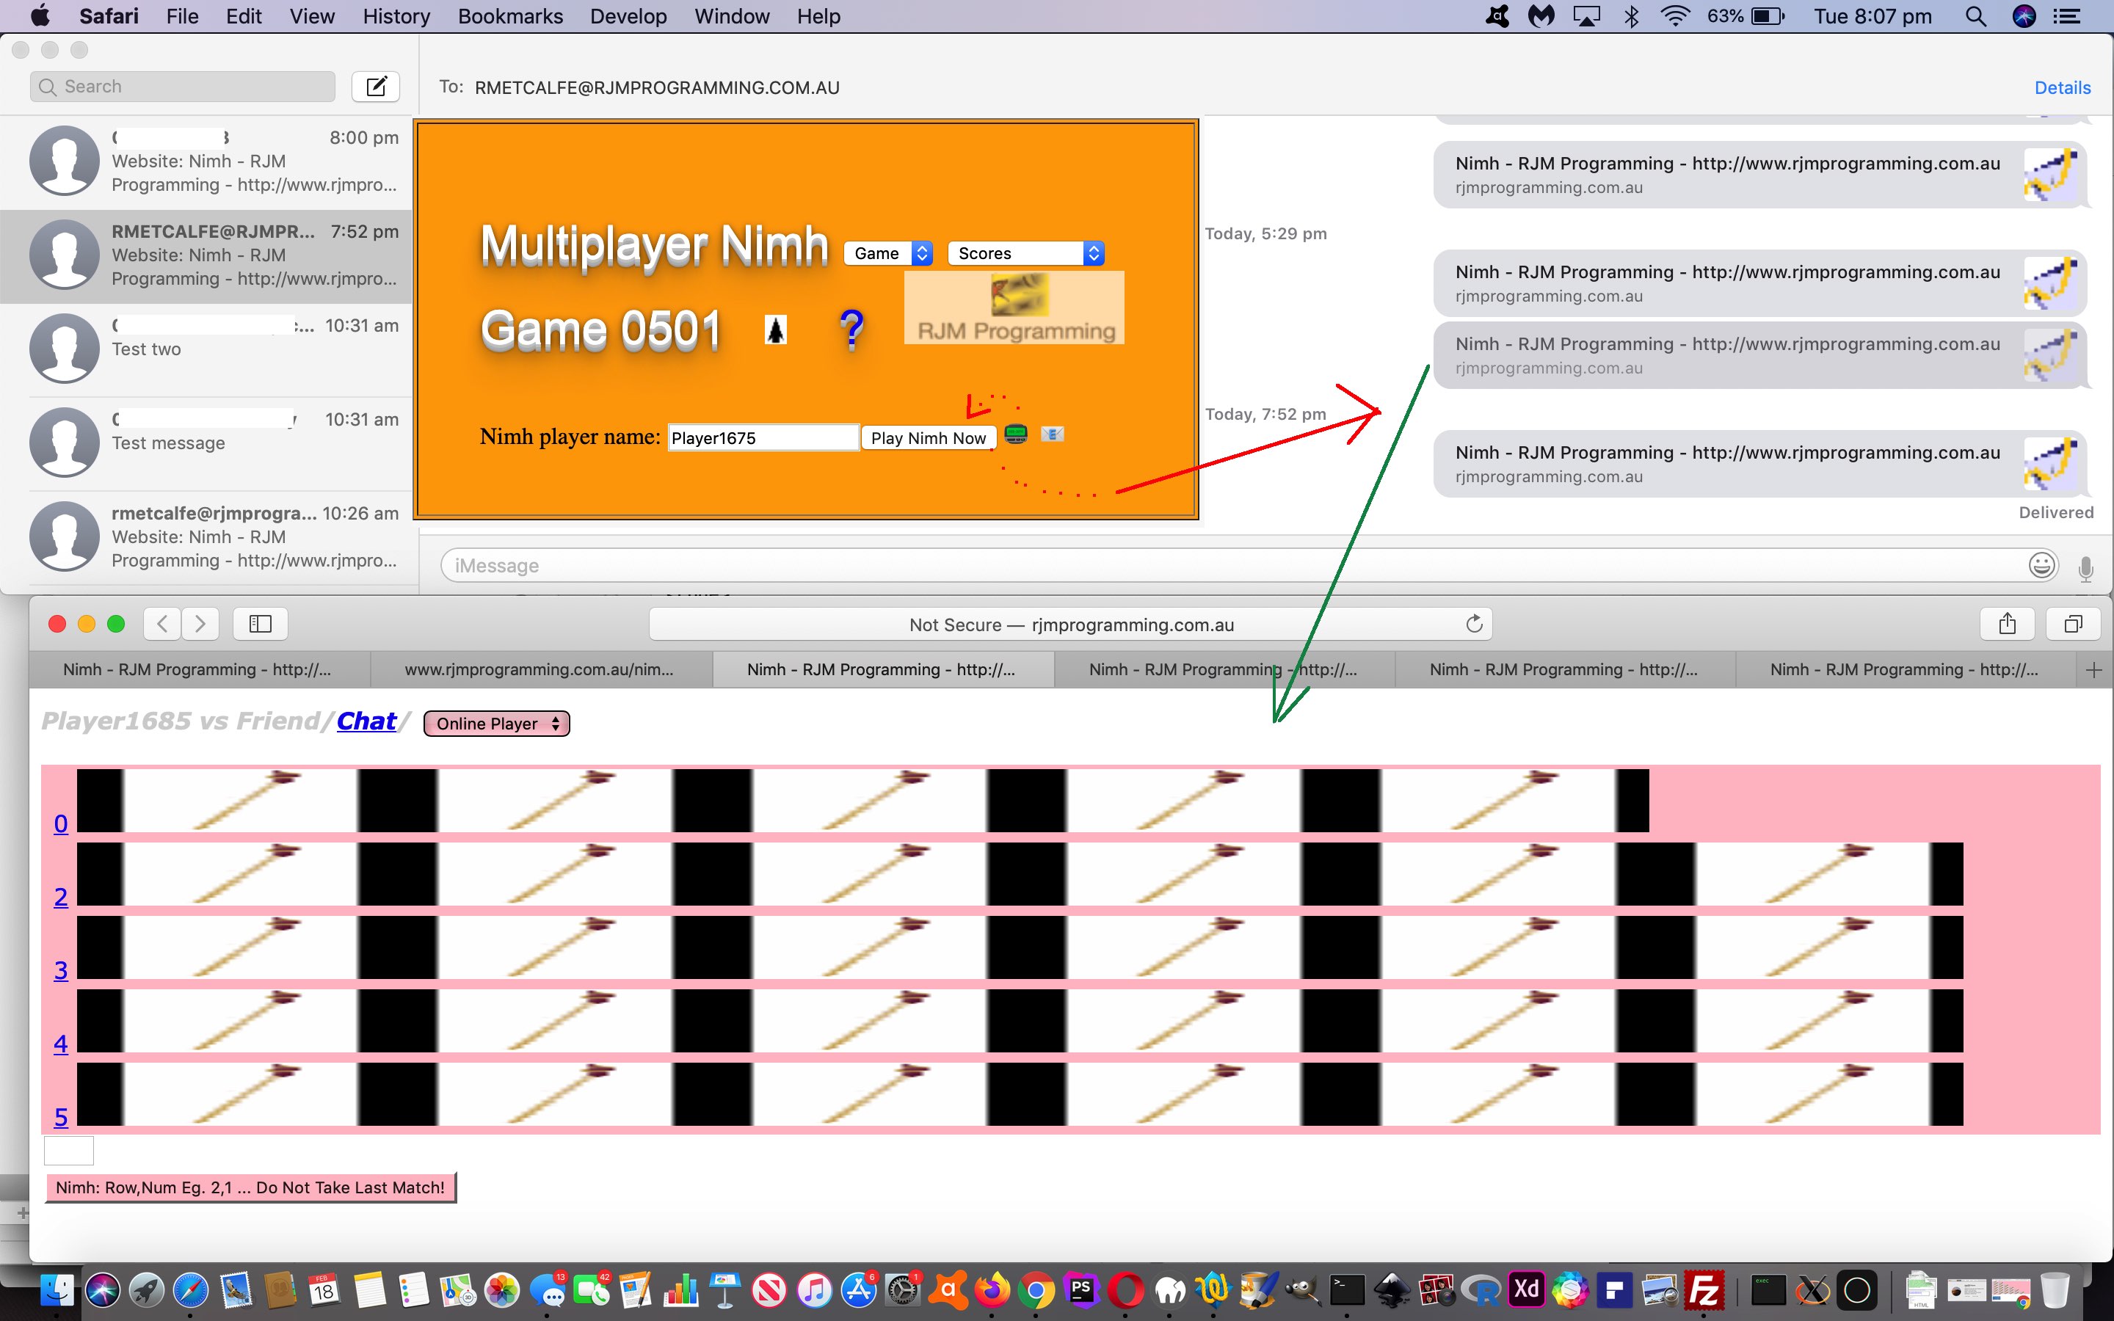Click the Nimh game row 0 label
The height and width of the screenshot is (1321, 2114).
click(61, 823)
